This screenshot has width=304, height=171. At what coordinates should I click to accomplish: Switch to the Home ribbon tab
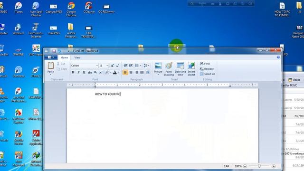tap(64, 57)
